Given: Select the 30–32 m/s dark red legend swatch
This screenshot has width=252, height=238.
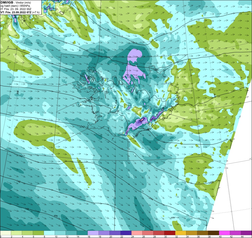Looking at the screenshot, I should [170, 233].
